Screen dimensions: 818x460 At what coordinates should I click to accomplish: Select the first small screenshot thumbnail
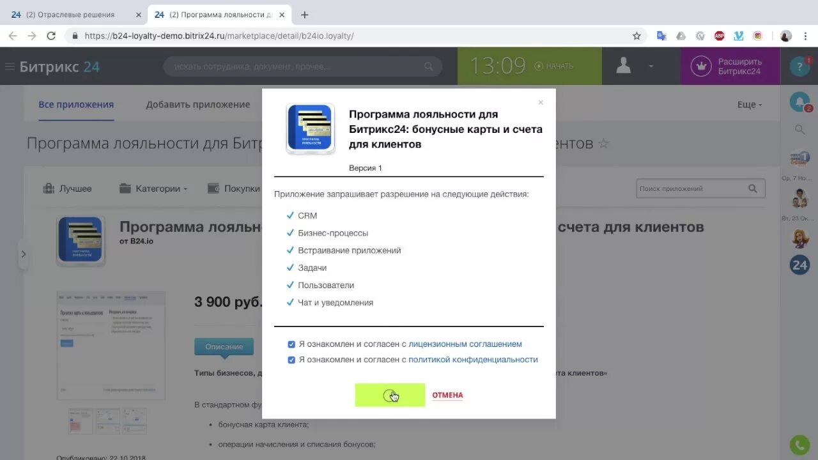[x=81, y=421]
